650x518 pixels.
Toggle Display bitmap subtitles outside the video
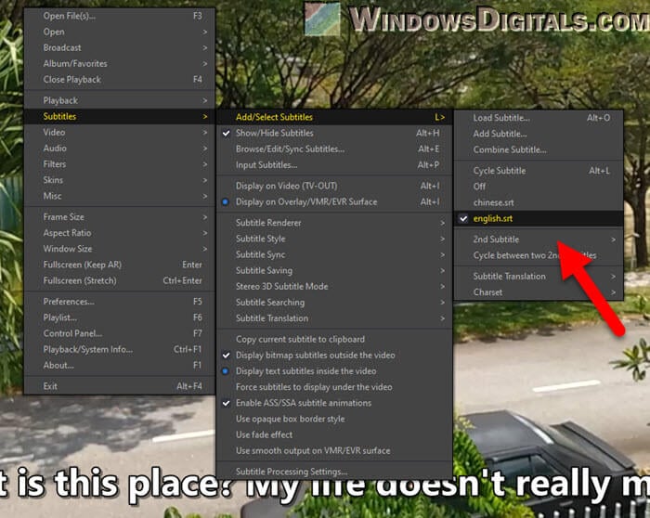334,356
